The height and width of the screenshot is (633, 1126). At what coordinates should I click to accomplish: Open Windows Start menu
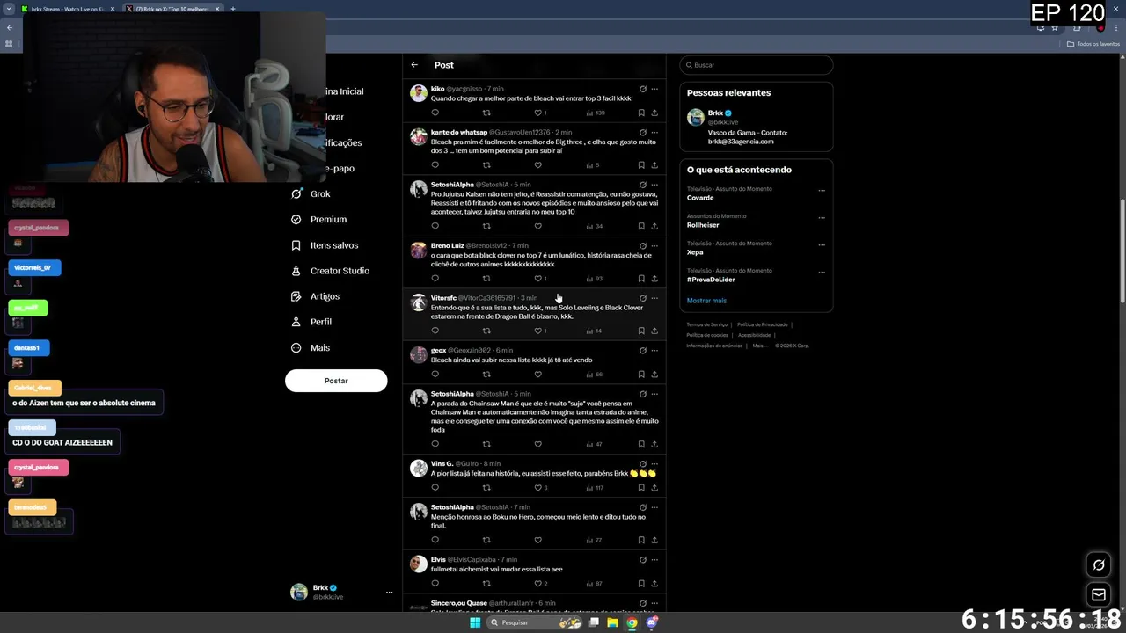point(475,622)
